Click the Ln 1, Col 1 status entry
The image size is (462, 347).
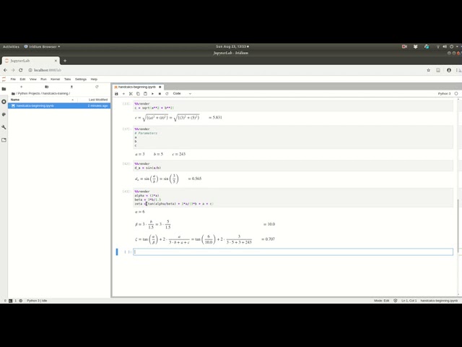coord(409,301)
